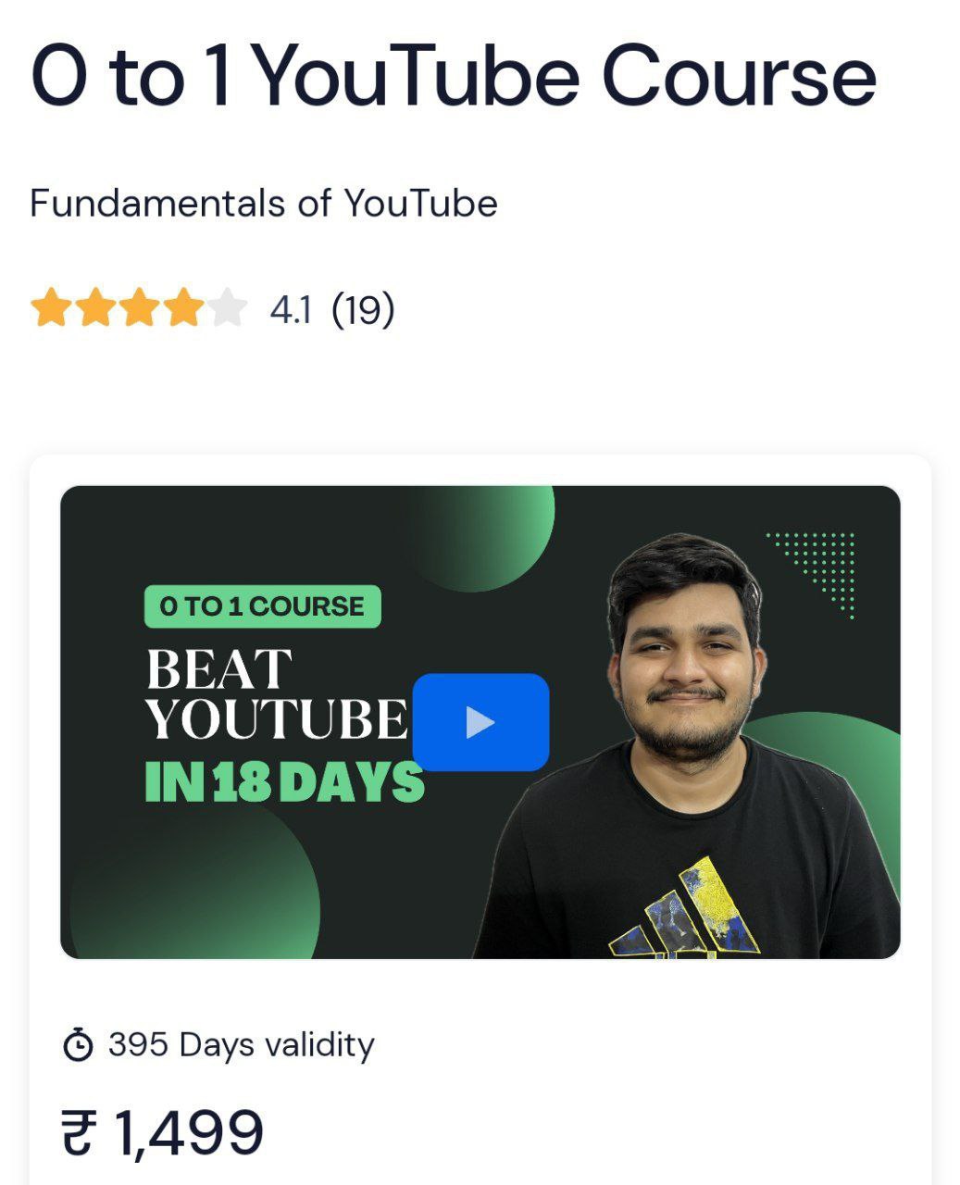This screenshot has width=960, height=1185.
Task: Click the IN 18 DAYS green text
Action: pos(284,782)
